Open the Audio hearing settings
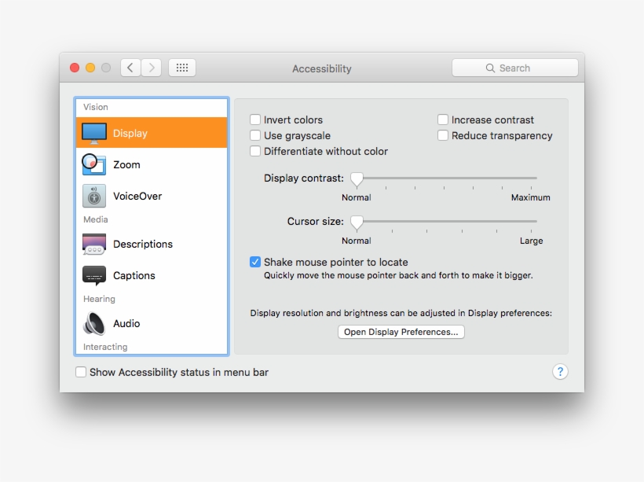Screen dimensions: 644x482 [126, 323]
